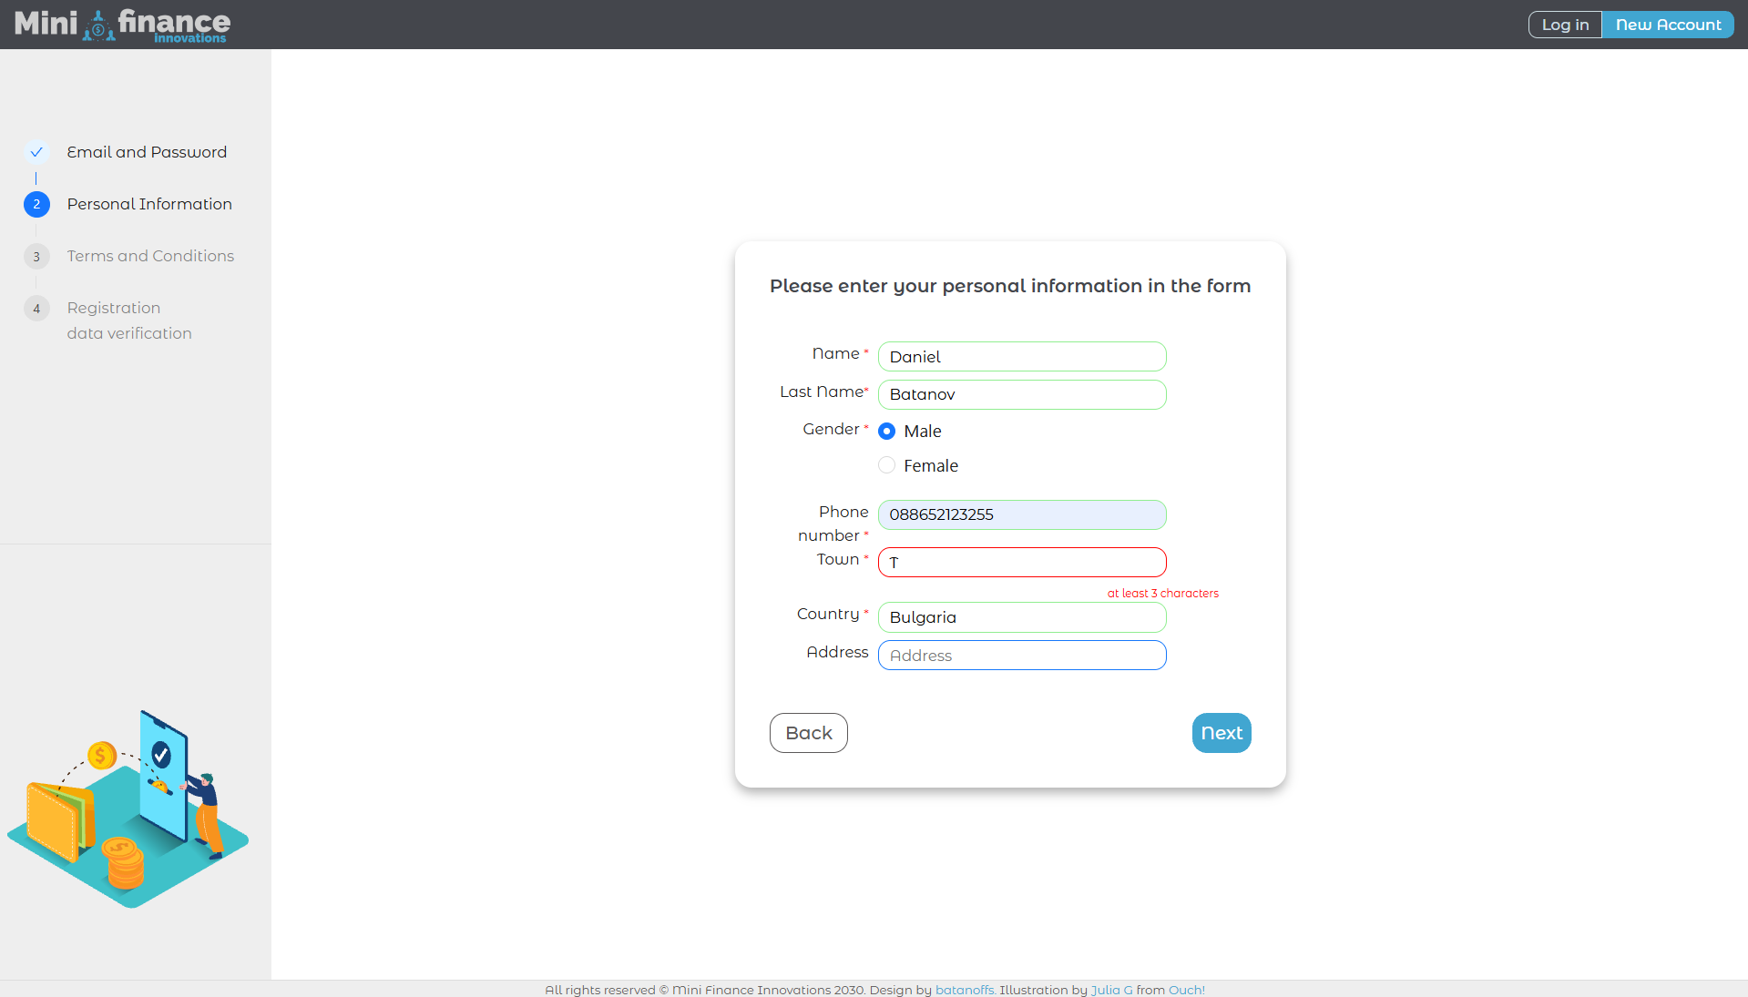Click the step 3 circle for Terms and Conditions
Viewport: 1748px width, 997px height.
click(x=36, y=257)
